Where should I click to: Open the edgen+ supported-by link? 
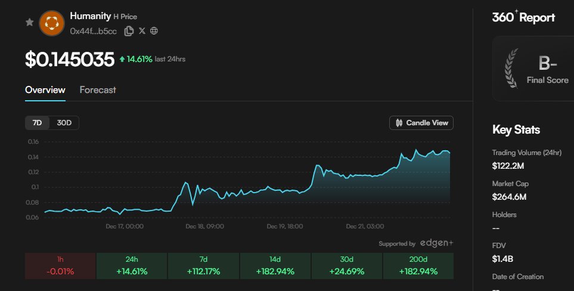(x=437, y=243)
